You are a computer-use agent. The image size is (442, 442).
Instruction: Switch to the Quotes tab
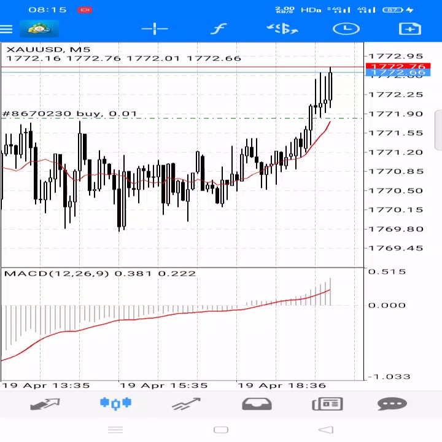45,404
